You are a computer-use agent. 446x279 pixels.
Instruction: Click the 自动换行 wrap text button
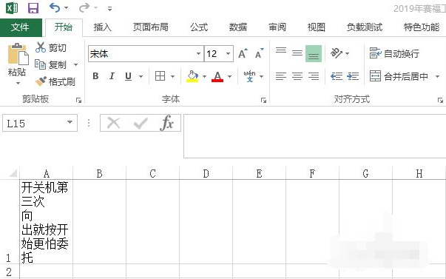point(394,53)
